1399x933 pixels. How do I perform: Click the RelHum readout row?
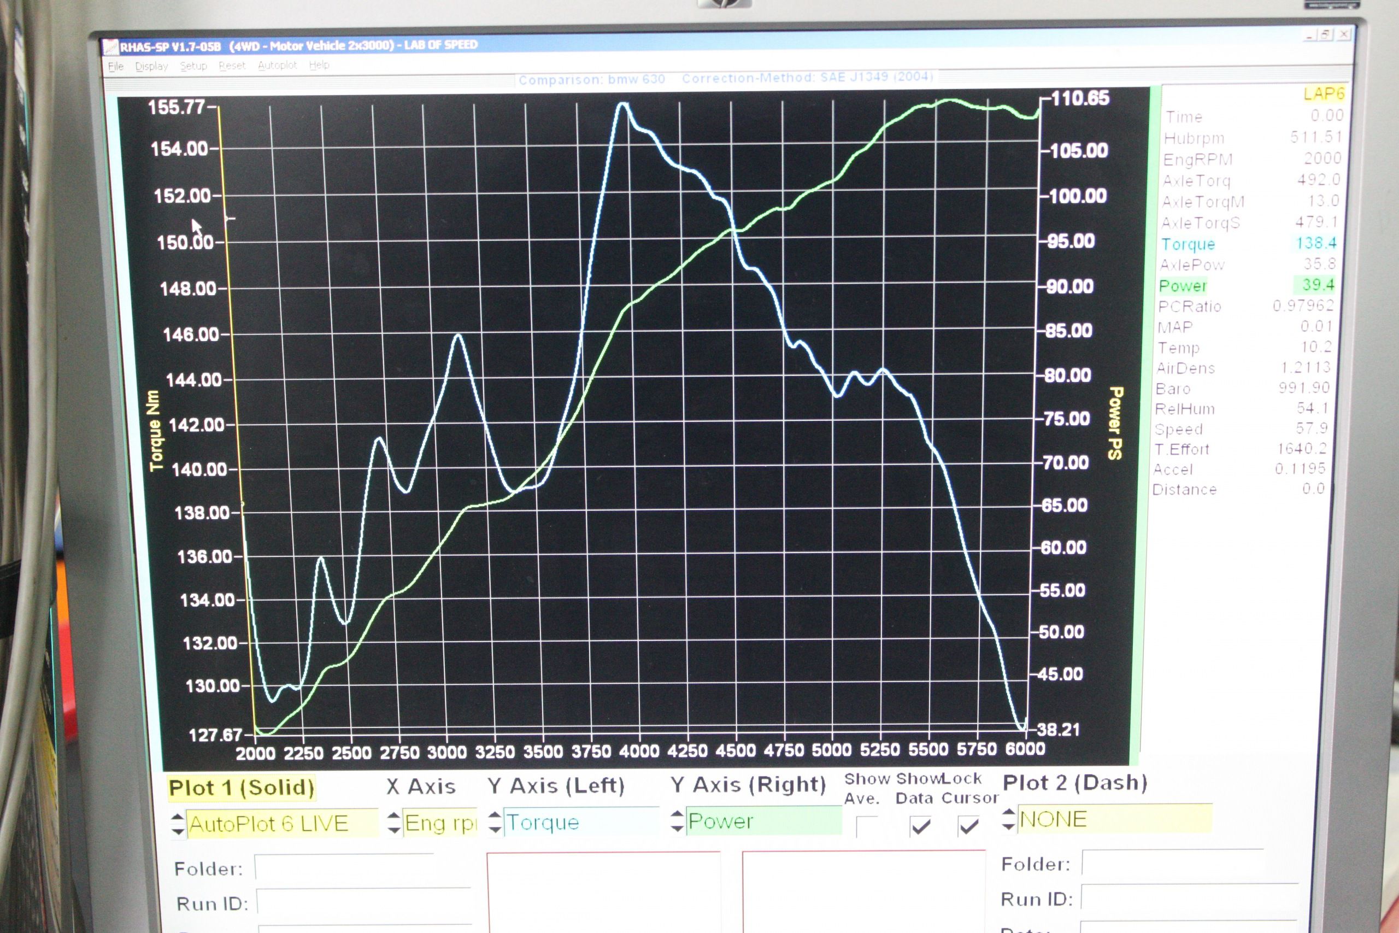tap(1242, 409)
